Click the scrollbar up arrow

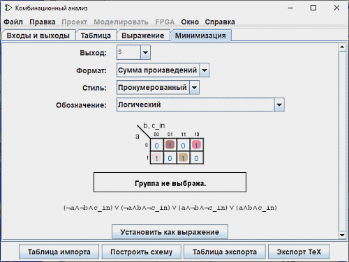(x=342, y=47)
